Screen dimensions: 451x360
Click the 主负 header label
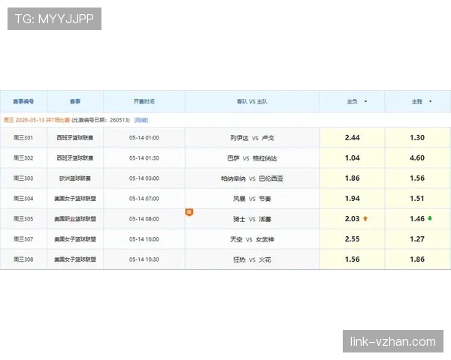[x=353, y=101]
